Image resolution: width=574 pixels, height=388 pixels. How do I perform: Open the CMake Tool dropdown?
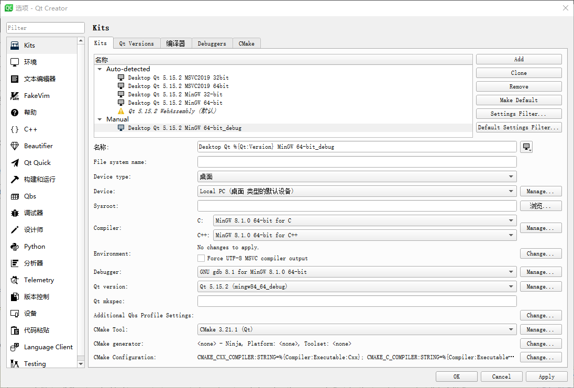tap(357, 329)
